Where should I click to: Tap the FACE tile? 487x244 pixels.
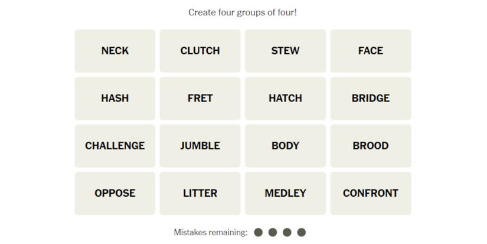[x=370, y=51]
